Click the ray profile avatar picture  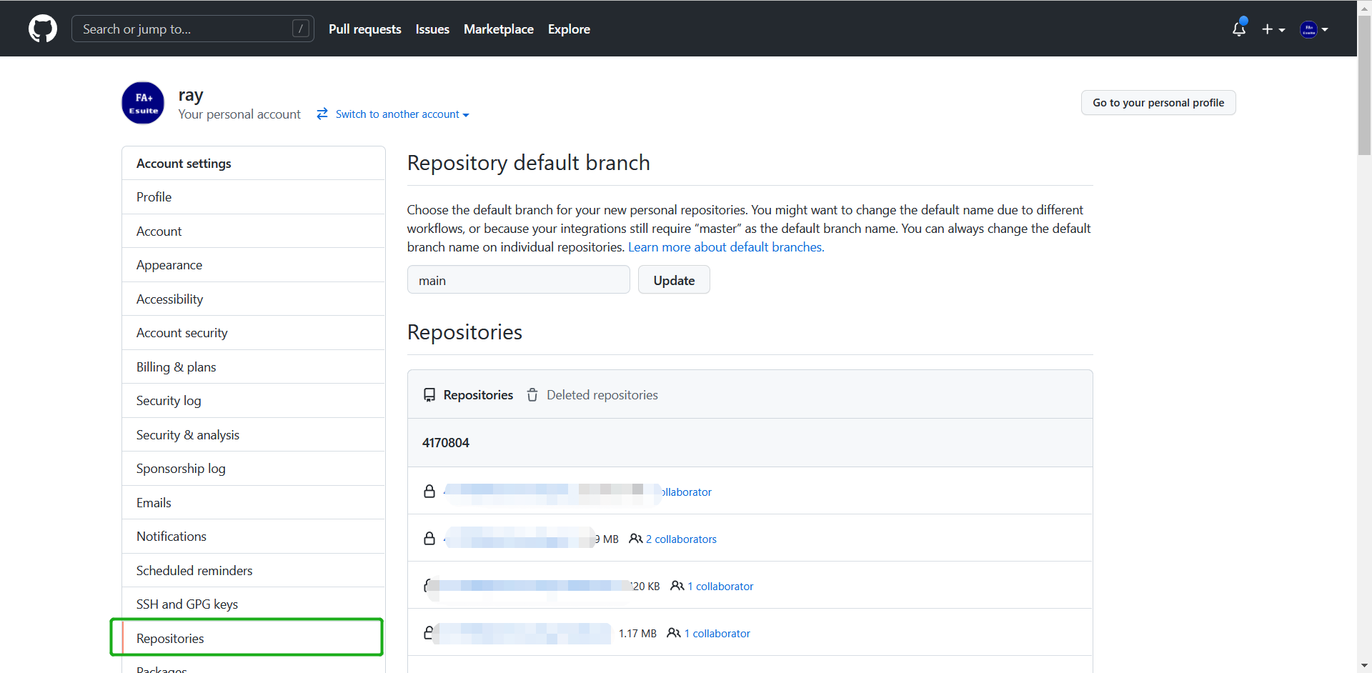[x=143, y=103]
